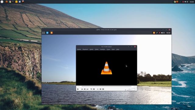Open the host menu launcher circle icon
The height and width of the screenshot is (110, 195).
click(x=2, y=2)
